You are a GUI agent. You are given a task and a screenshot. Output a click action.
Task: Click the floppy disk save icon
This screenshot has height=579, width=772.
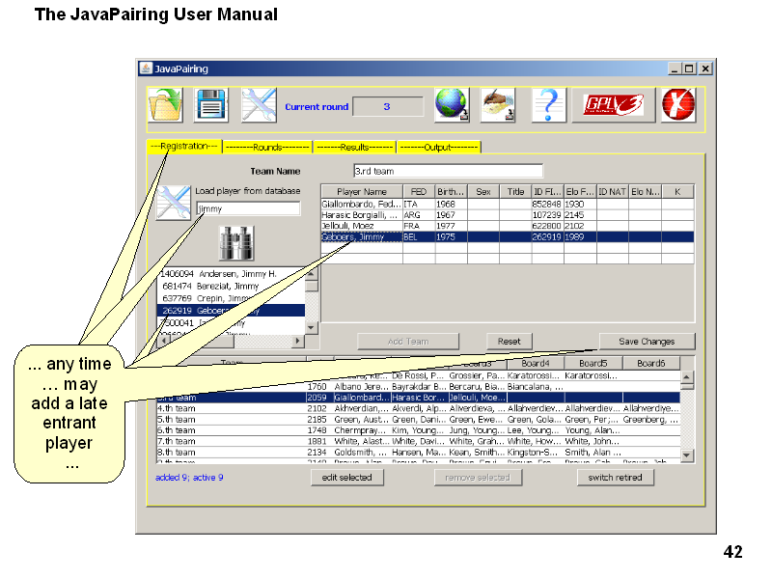point(211,105)
